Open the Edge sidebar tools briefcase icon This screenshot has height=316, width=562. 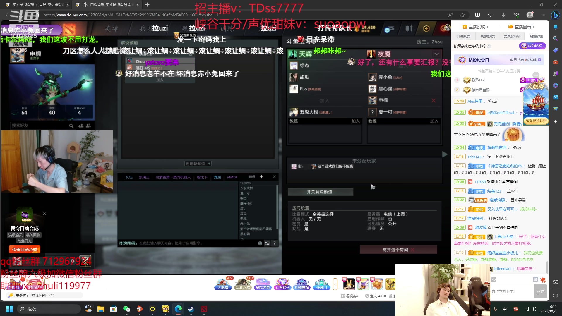point(555,62)
